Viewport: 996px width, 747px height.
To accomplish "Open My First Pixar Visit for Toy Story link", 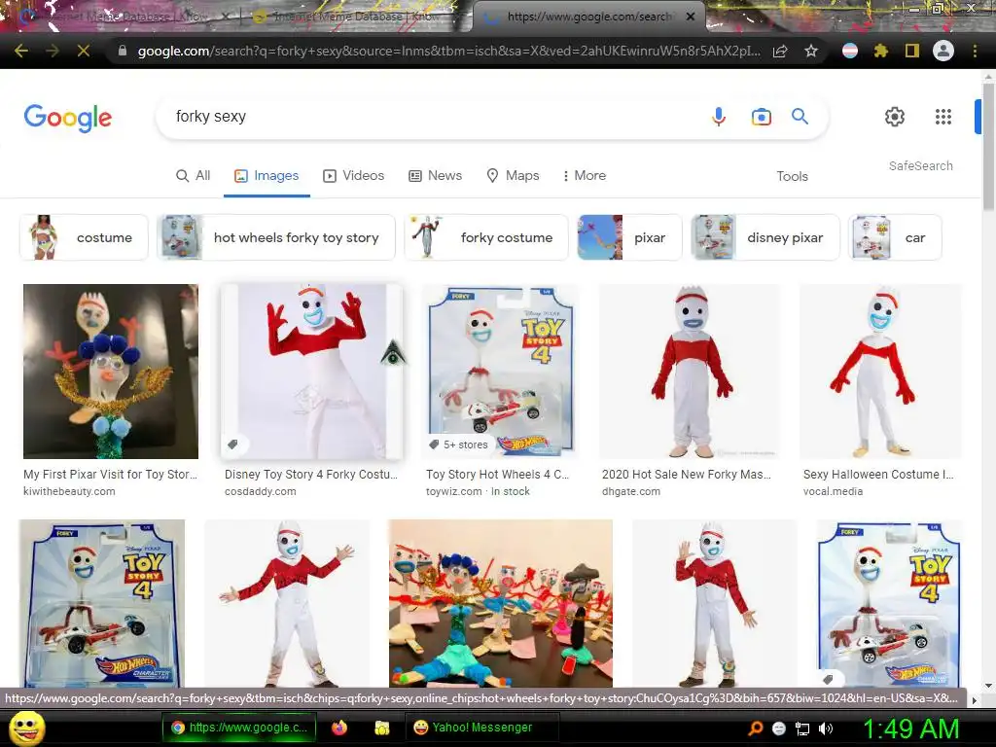I will click(111, 475).
